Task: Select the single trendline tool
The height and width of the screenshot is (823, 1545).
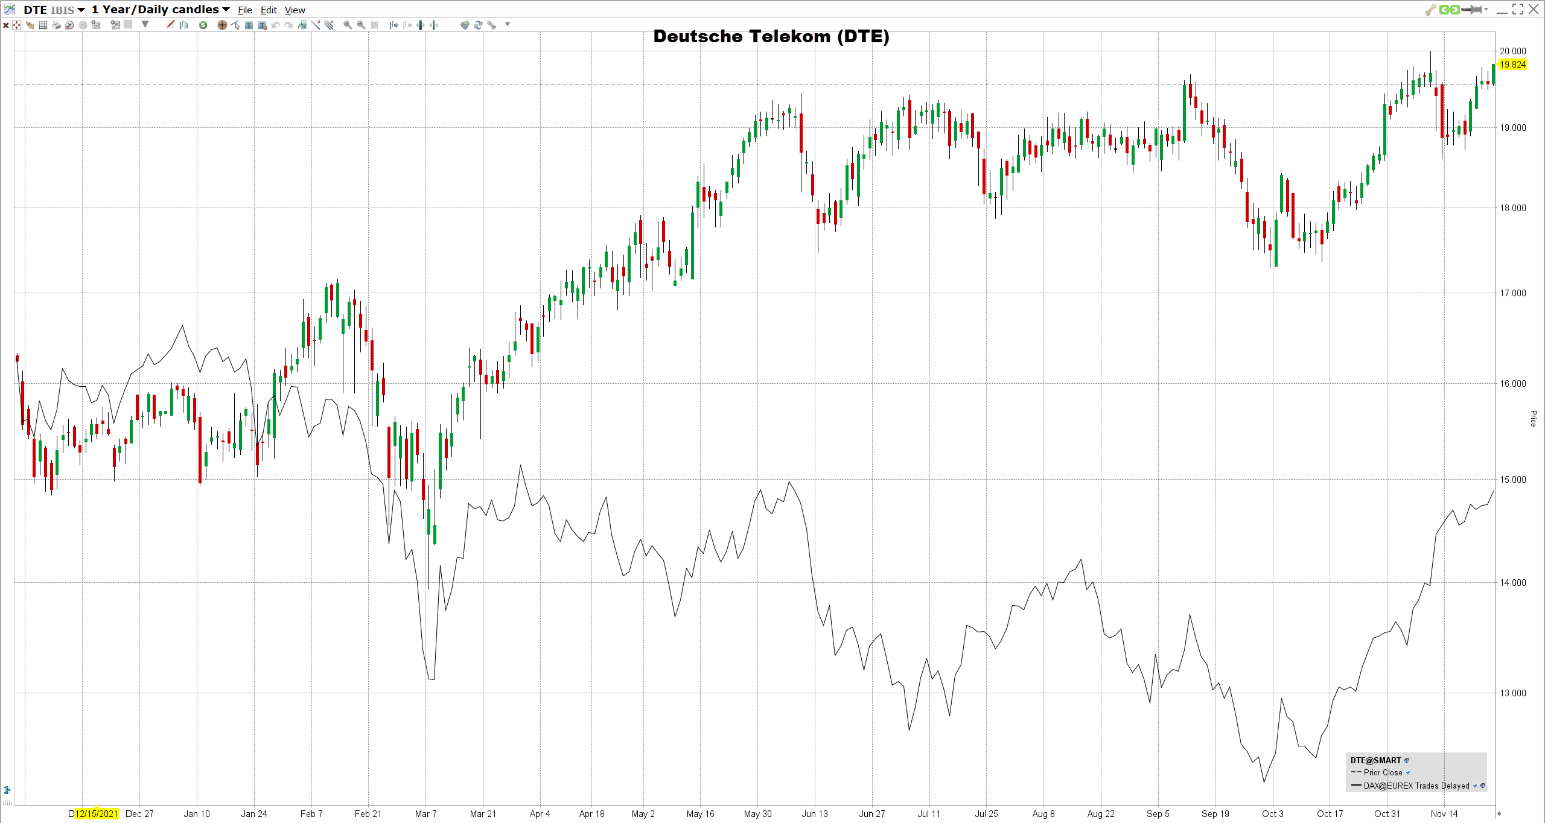Action: [x=316, y=25]
